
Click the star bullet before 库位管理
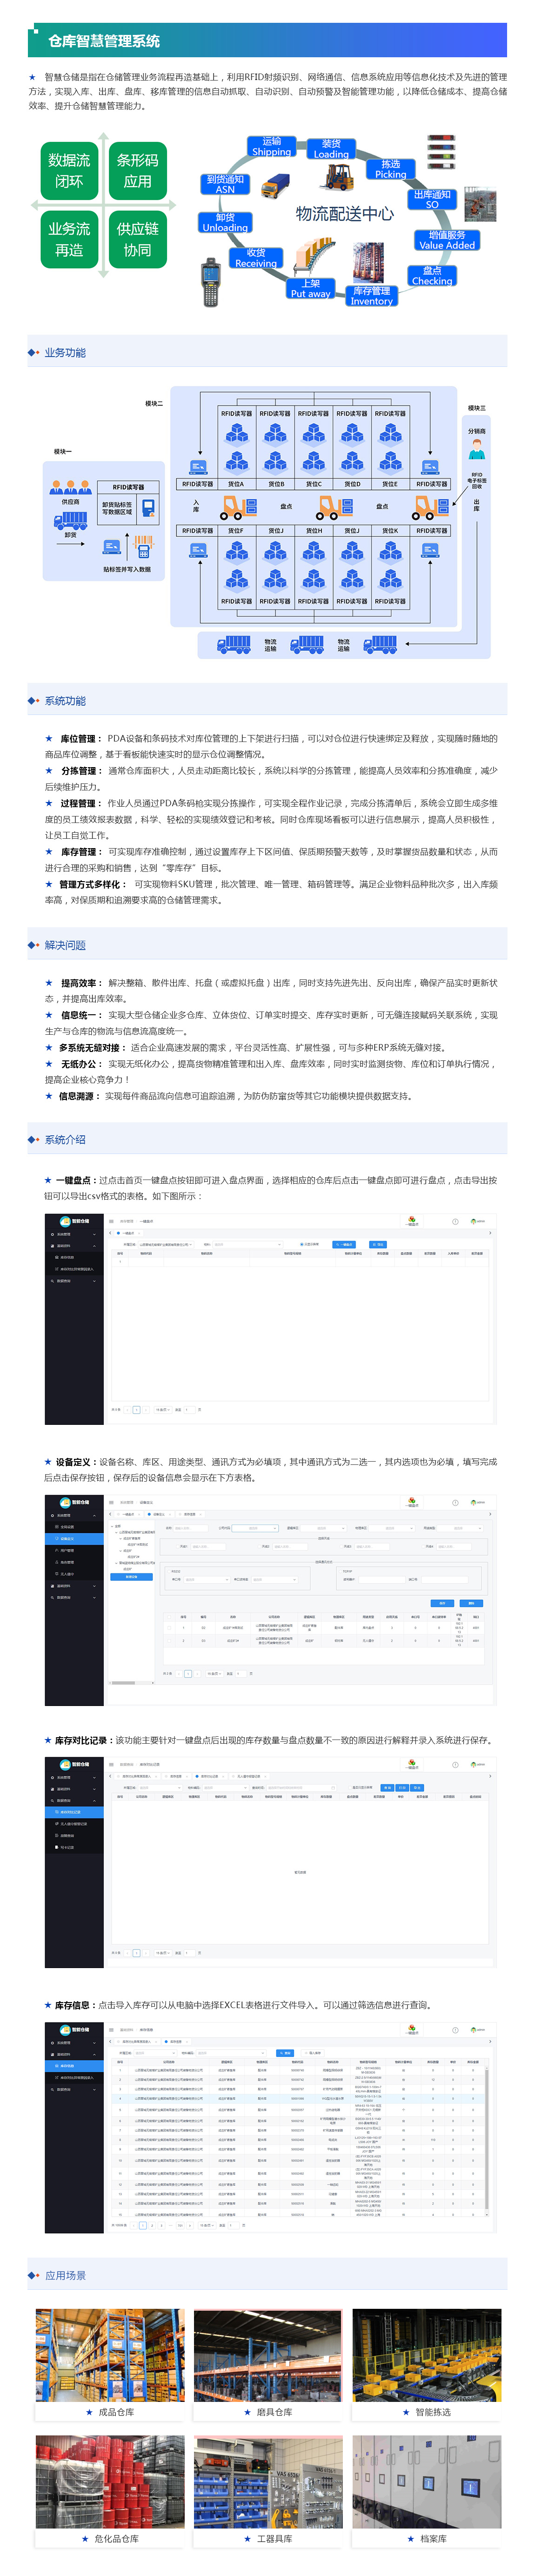(x=49, y=739)
